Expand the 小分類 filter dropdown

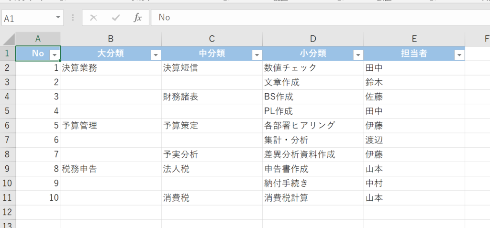(358, 55)
